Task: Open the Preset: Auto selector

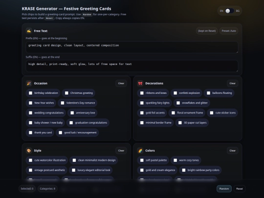Action: pyautogui.click(x=229, y=31)
